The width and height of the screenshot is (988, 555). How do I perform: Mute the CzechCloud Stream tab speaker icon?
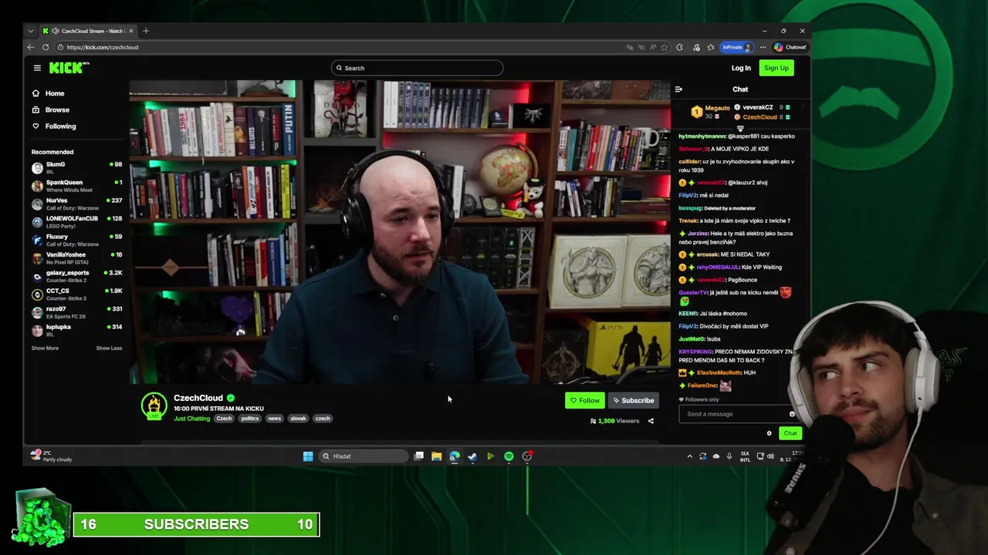55,31
